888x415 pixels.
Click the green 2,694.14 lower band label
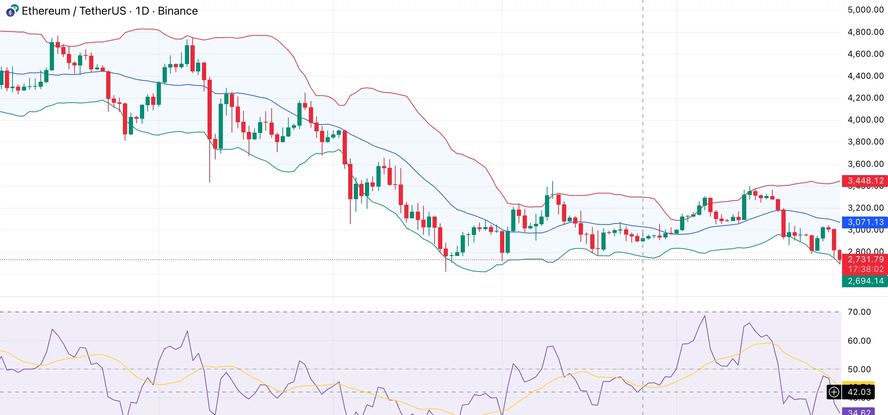[865, 281]
